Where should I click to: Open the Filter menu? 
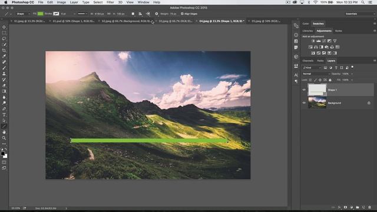[x=110, y=2]
